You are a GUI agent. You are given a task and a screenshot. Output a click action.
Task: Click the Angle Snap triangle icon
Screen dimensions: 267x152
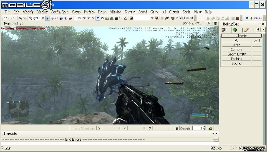tap(126, 18)
